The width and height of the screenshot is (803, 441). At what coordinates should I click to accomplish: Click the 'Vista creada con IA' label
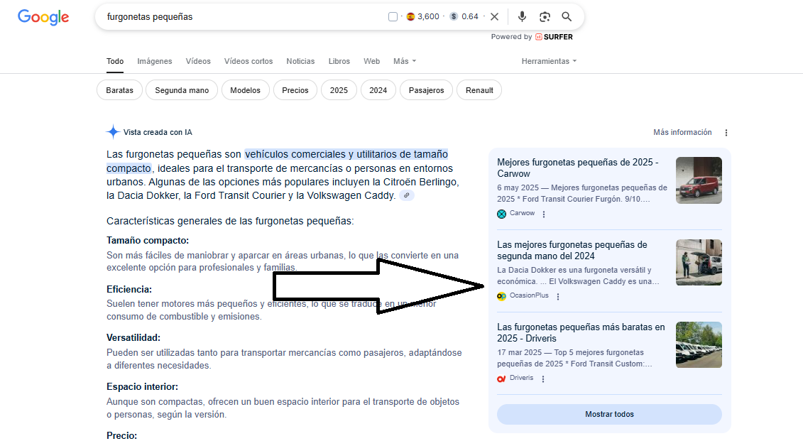(158, 132)
